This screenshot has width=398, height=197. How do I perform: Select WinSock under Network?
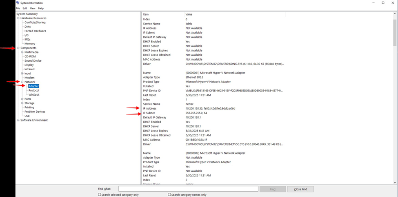[34, 94]
